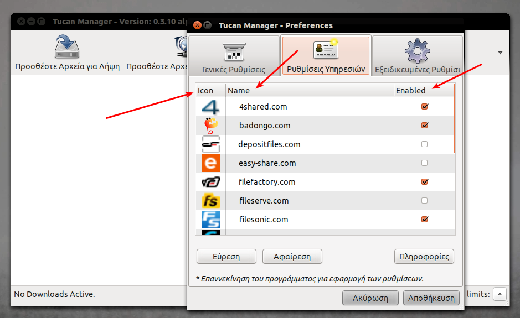
Task: Minimize the main Tucan Manager window
Action: [31, 22]
